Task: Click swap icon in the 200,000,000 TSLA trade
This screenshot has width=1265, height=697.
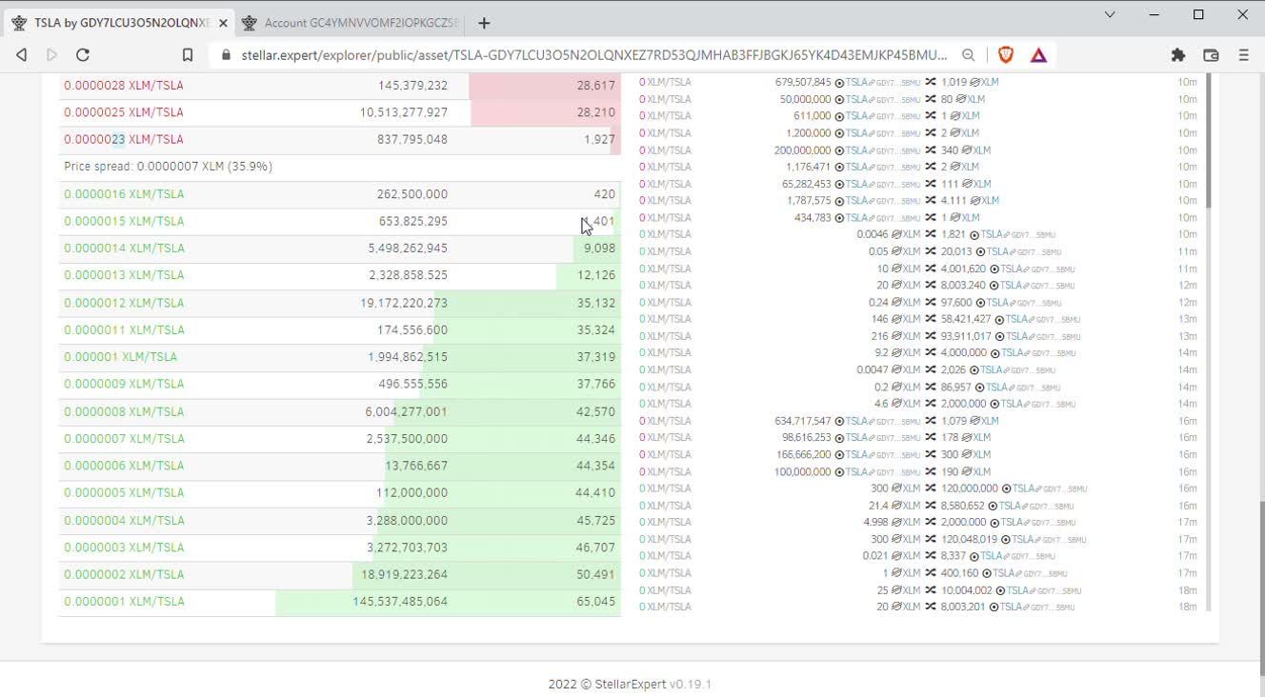Action: point(931,150)
